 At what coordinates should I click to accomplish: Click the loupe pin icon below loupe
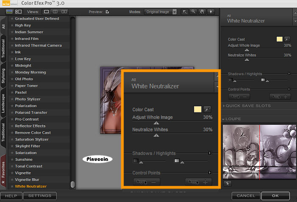227,183
